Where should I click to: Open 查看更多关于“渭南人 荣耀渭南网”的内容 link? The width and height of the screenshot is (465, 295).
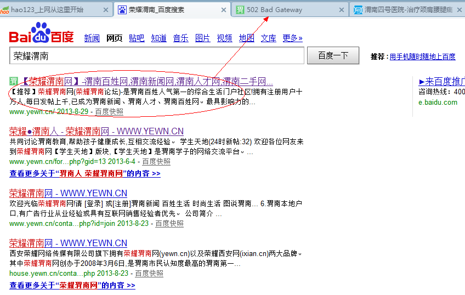[85, 173]
